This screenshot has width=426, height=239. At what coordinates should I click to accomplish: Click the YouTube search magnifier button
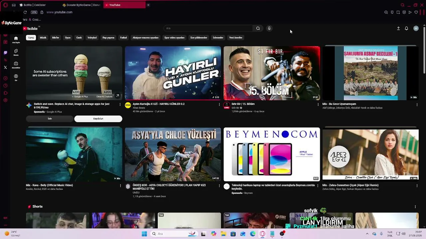point(258,28)
